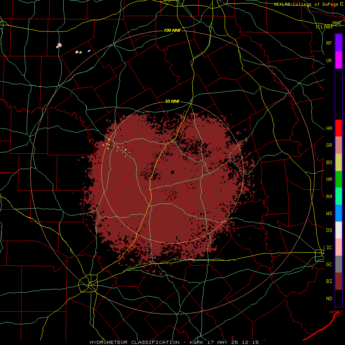The image size is (345, 345).
Task: Click the HA red legend swatch
Action: click(x=338, y=128)
